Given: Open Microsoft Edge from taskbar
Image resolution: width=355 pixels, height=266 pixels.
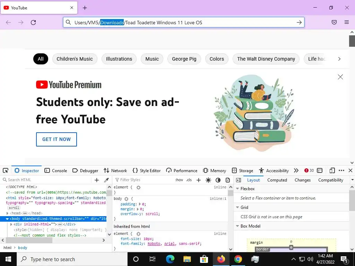Looking at the screenshot, I should click(x=170, y=259).
